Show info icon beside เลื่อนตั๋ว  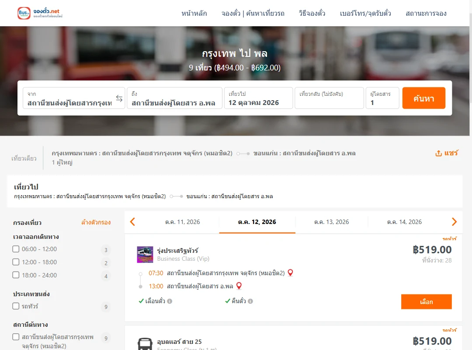pos(170,301)
